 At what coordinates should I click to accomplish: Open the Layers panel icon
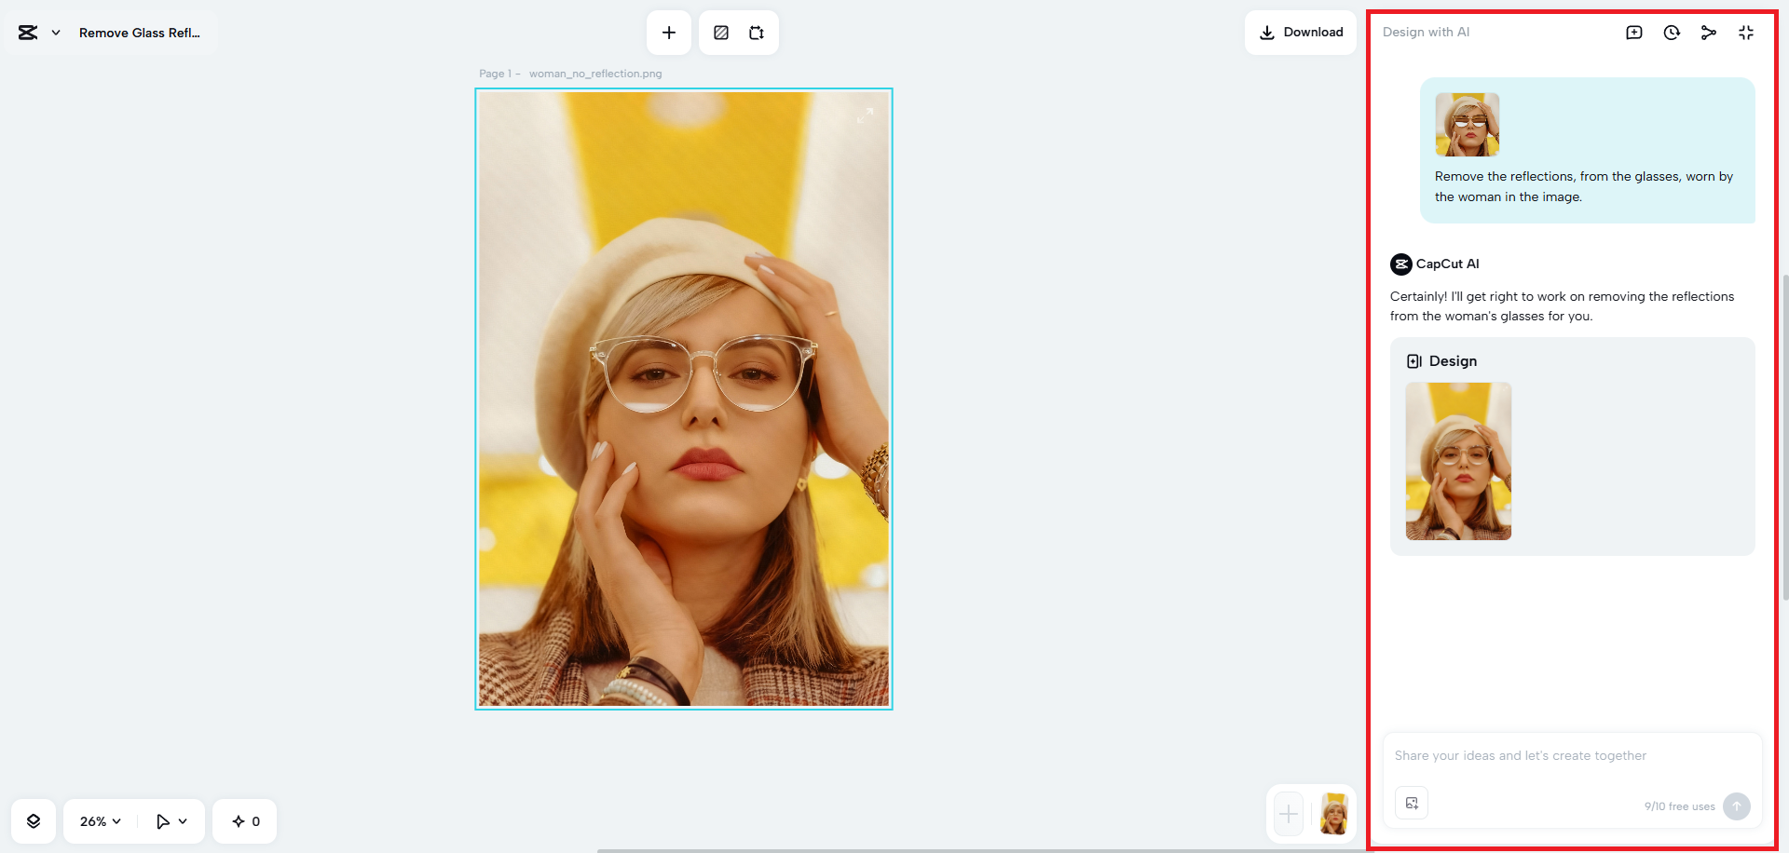point(34,820)
